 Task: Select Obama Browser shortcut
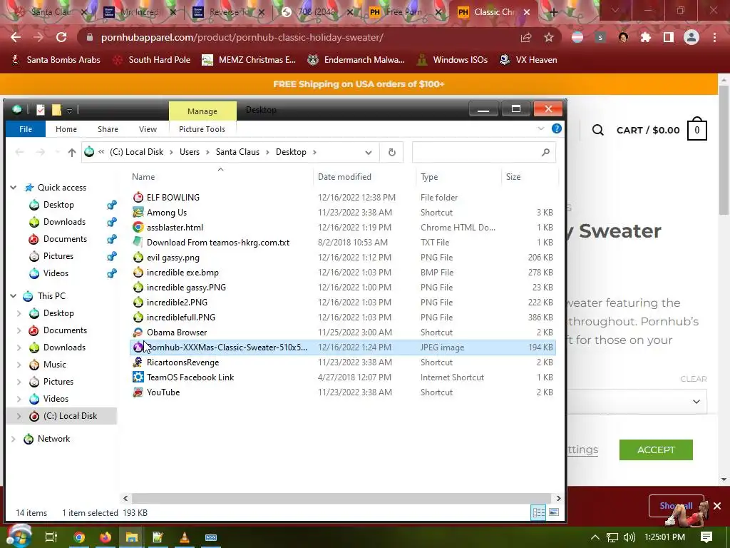point(342,333)
